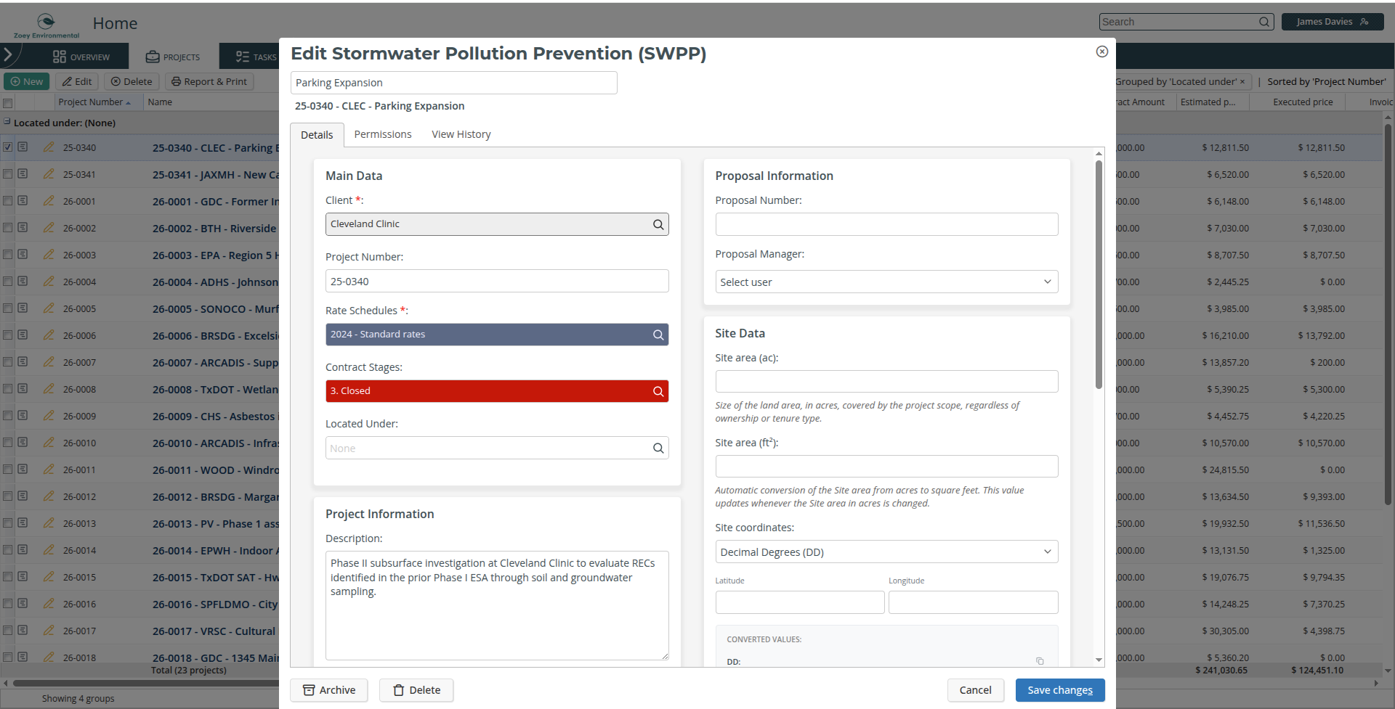Switch to the Permissions tab
1395x709 pixels.
pyautogui.click(x=383, y=134)
